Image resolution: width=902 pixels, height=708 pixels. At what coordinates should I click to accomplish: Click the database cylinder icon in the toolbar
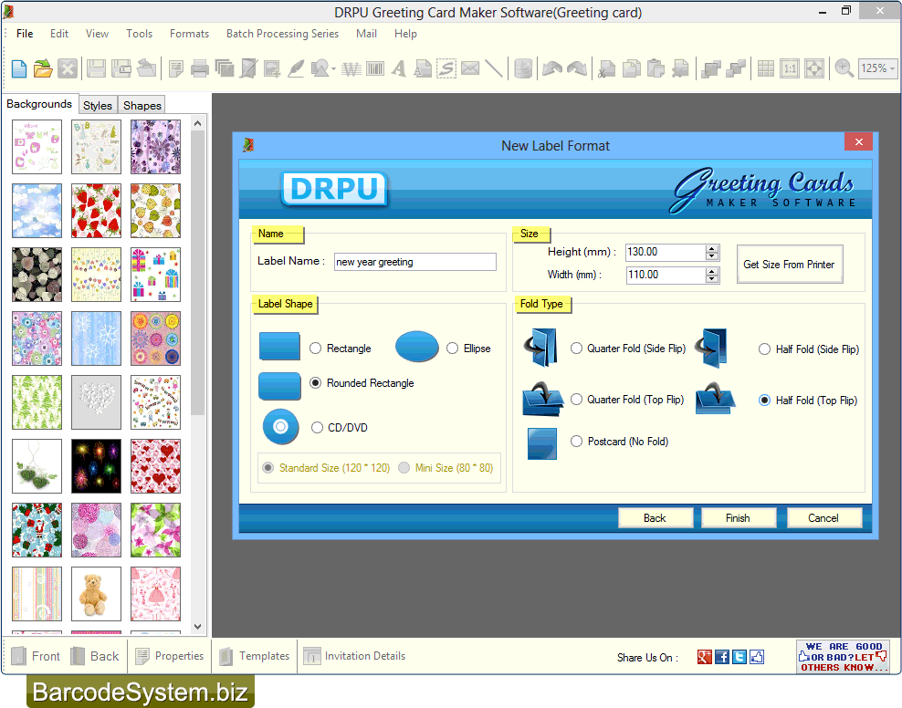523,69
